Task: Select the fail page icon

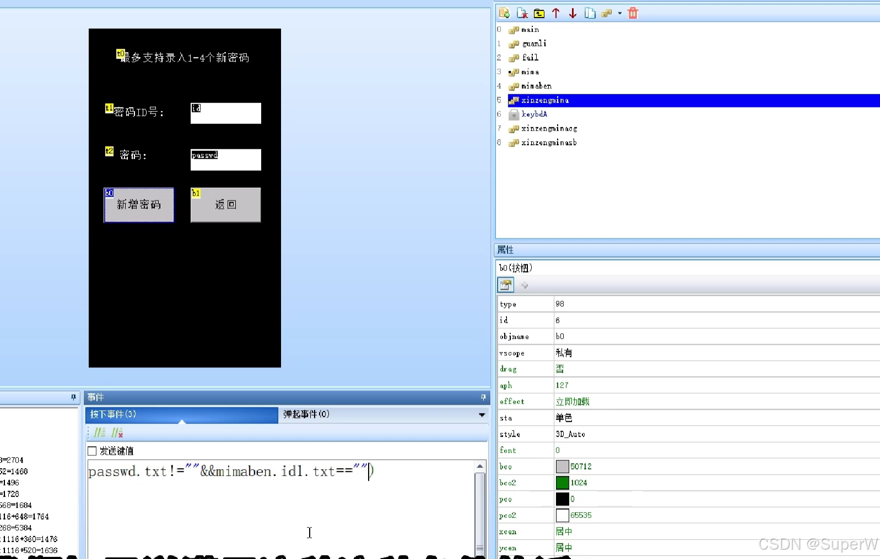Action: pyautogui.click(x=514, y=58)
